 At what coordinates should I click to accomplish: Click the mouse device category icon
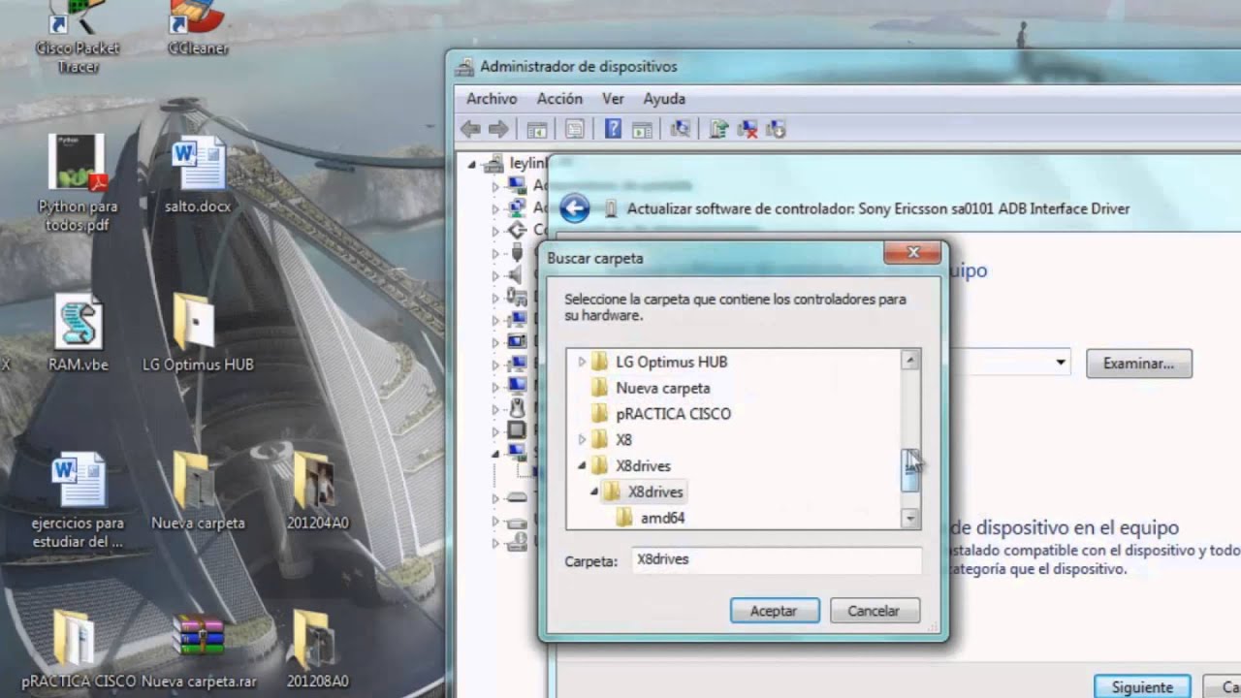tap(517, 407)
